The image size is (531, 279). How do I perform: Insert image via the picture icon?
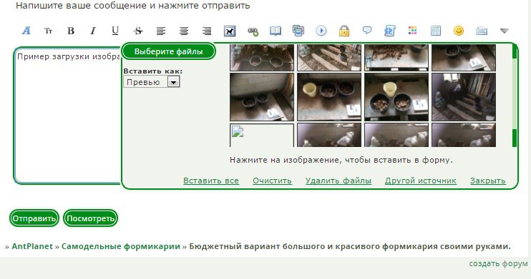[x=230, y=31]
